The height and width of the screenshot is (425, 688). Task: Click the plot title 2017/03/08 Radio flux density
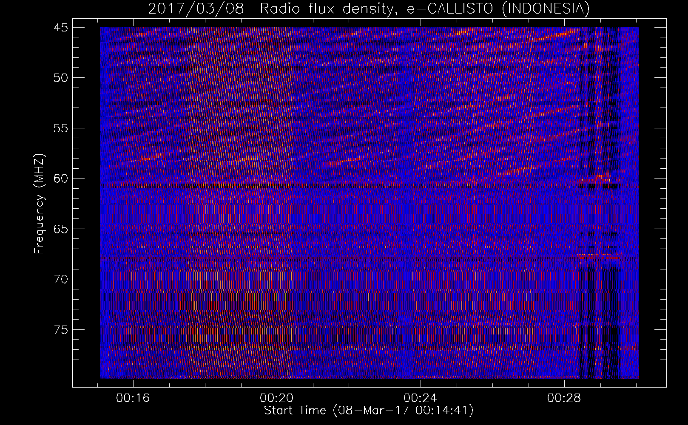coord(369,8)
